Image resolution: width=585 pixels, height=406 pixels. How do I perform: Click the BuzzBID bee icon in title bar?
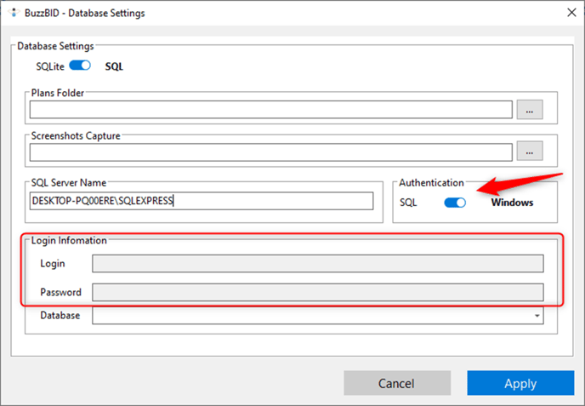click(14, 13)
